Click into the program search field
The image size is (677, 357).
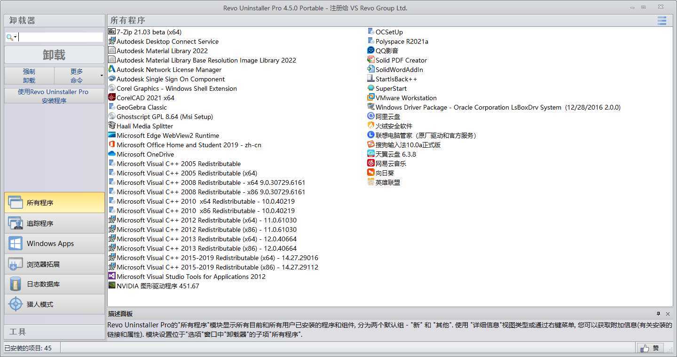point(60,37)
